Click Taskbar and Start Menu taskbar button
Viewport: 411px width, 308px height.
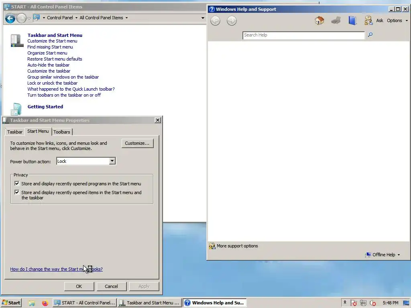[x=149, y=303]
